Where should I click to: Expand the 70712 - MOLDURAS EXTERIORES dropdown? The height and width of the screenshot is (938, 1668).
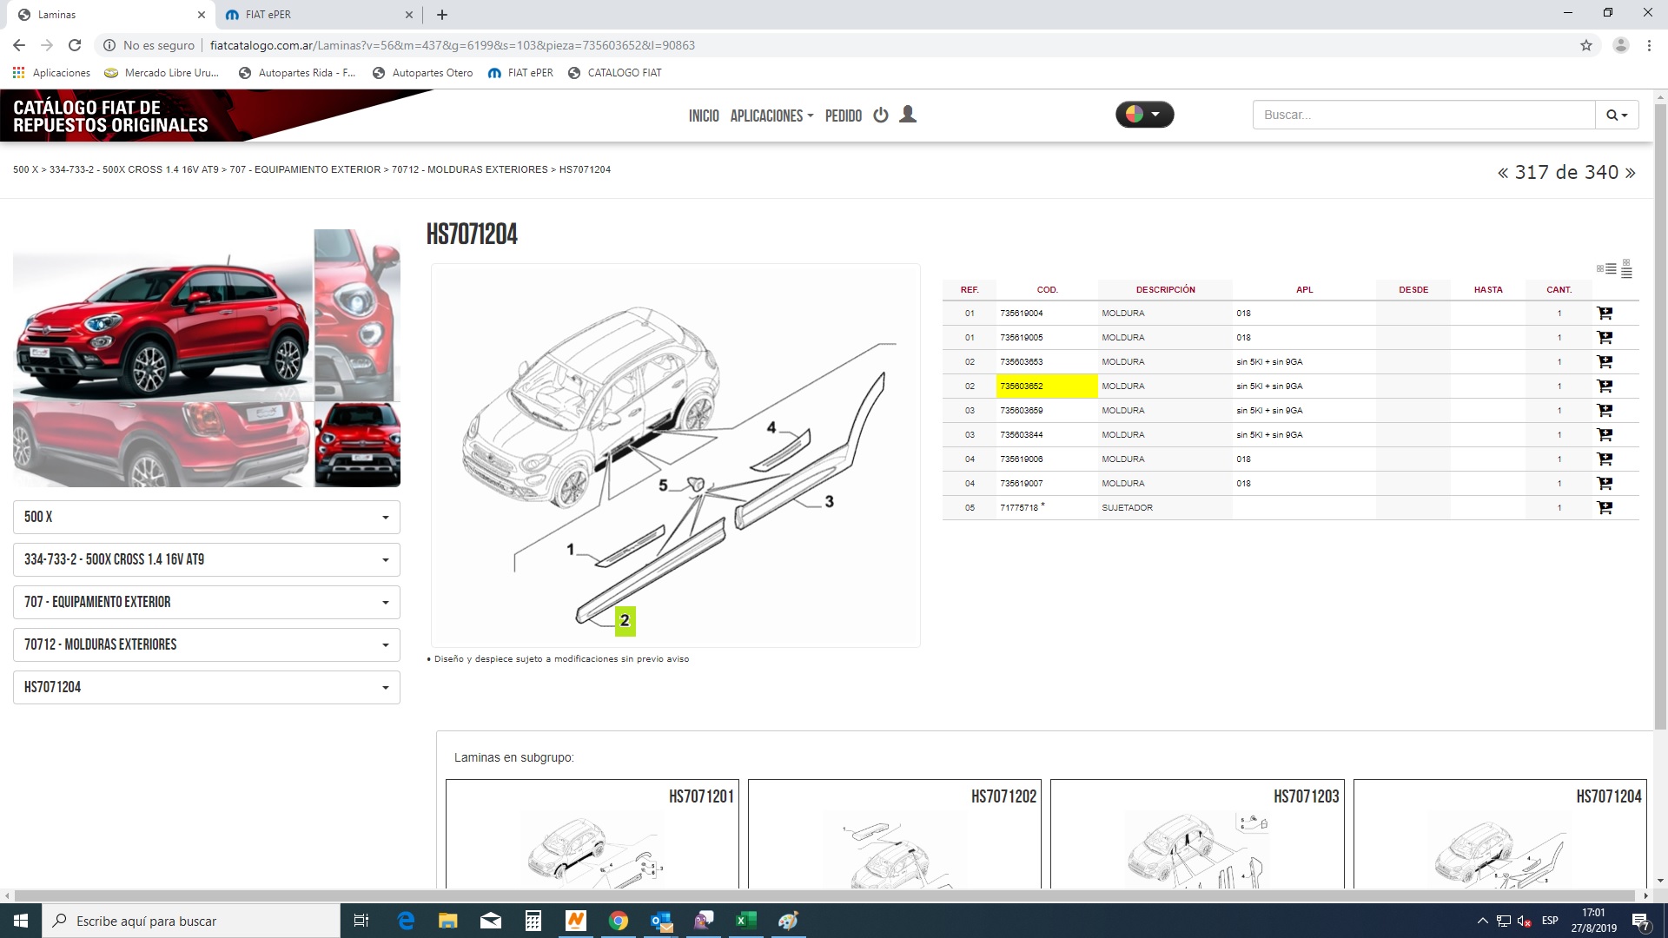pyautogui.click(x=207, y=645)
